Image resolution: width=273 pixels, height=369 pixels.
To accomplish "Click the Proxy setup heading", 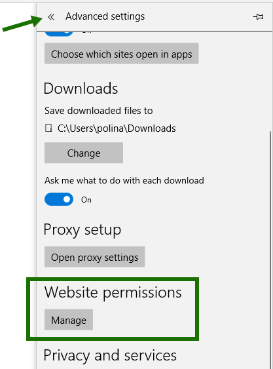I will click(x=82, y=230).
